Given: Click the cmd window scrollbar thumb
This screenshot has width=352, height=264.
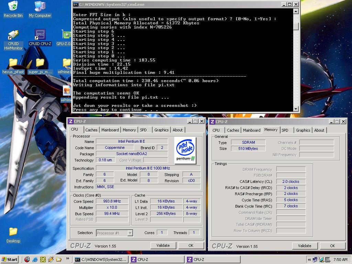Looking at the screenshot, I should pyautogui.click(x=296, y=26).
